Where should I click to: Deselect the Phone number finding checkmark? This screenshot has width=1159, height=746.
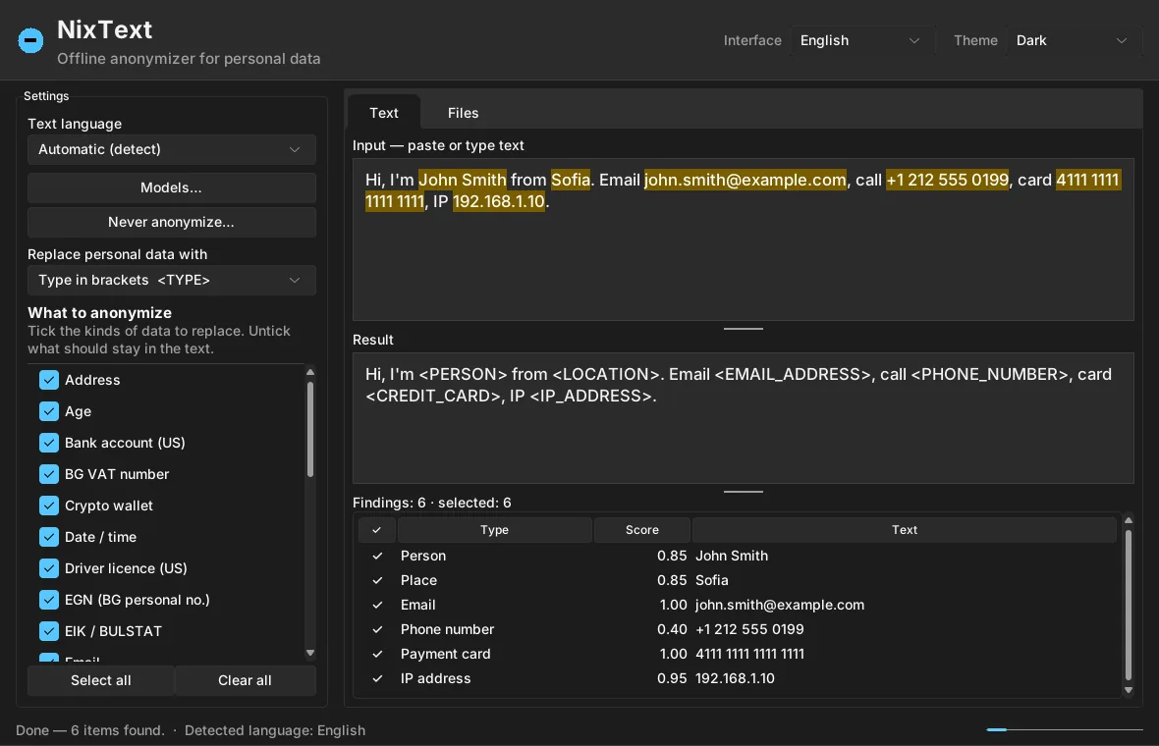click(377, 629)
